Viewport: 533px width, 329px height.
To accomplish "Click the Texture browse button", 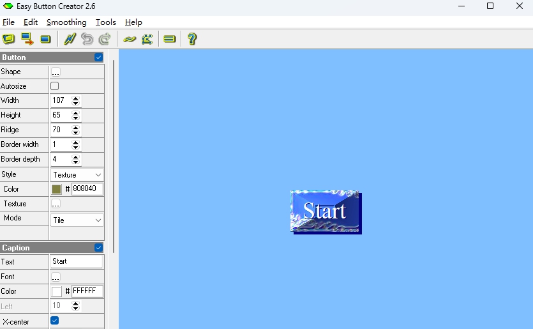I will coord(56,204).
